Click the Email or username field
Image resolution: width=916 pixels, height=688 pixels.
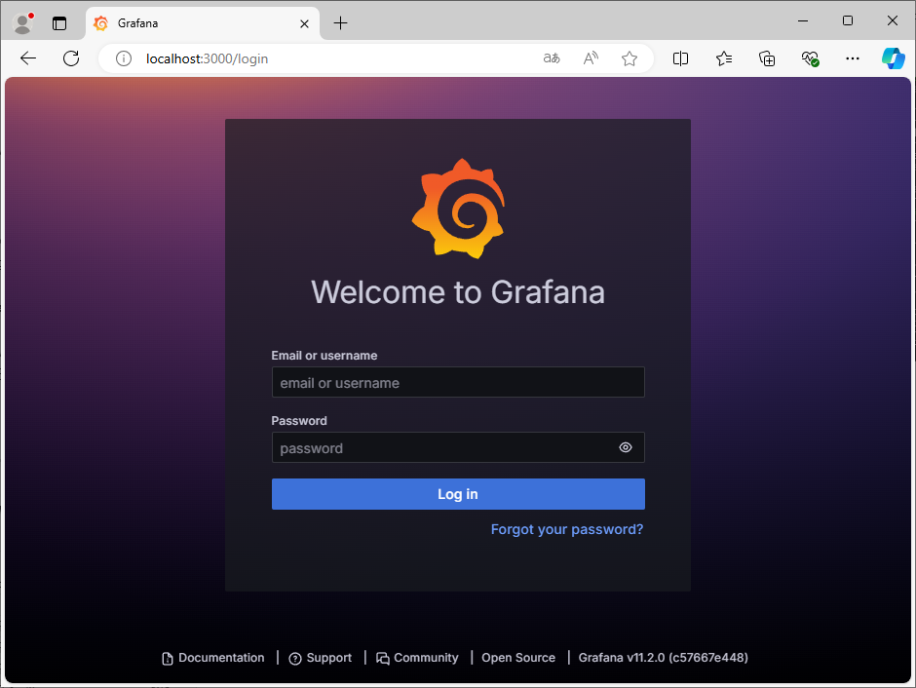pos(458,382)
